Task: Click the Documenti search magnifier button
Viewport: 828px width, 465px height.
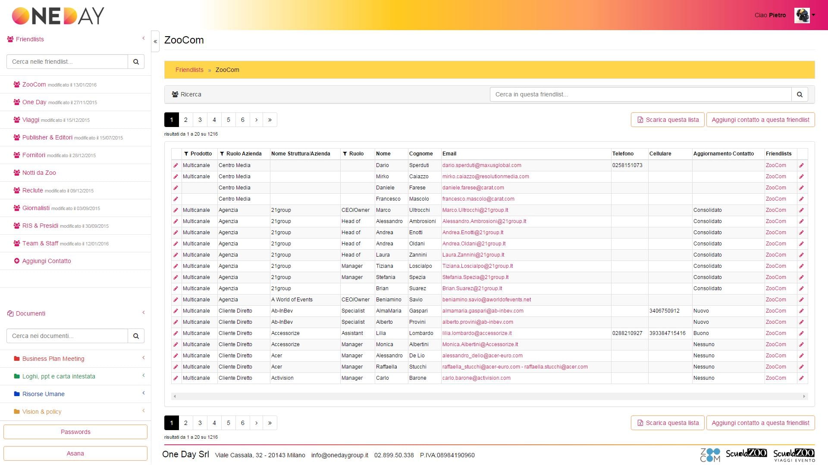Action: point(136,336)
